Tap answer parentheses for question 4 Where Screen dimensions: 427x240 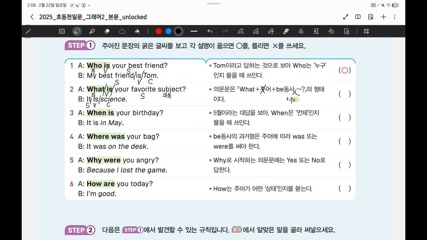click(x=345, y=141)
